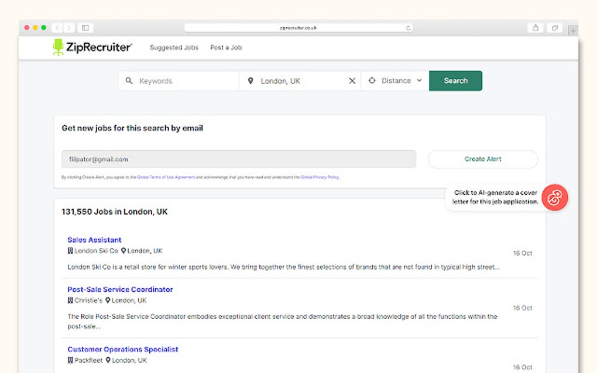Show the Safari tab overview

pyautogui.click(x=554, y=27)
